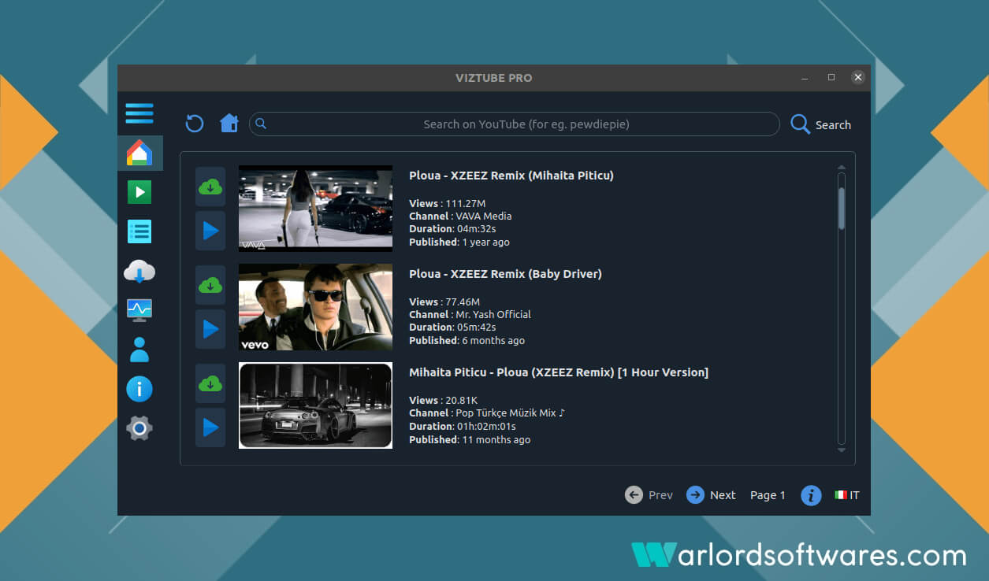
Task: Open the playlist list sidebar icon
Action: pos(139,231)
